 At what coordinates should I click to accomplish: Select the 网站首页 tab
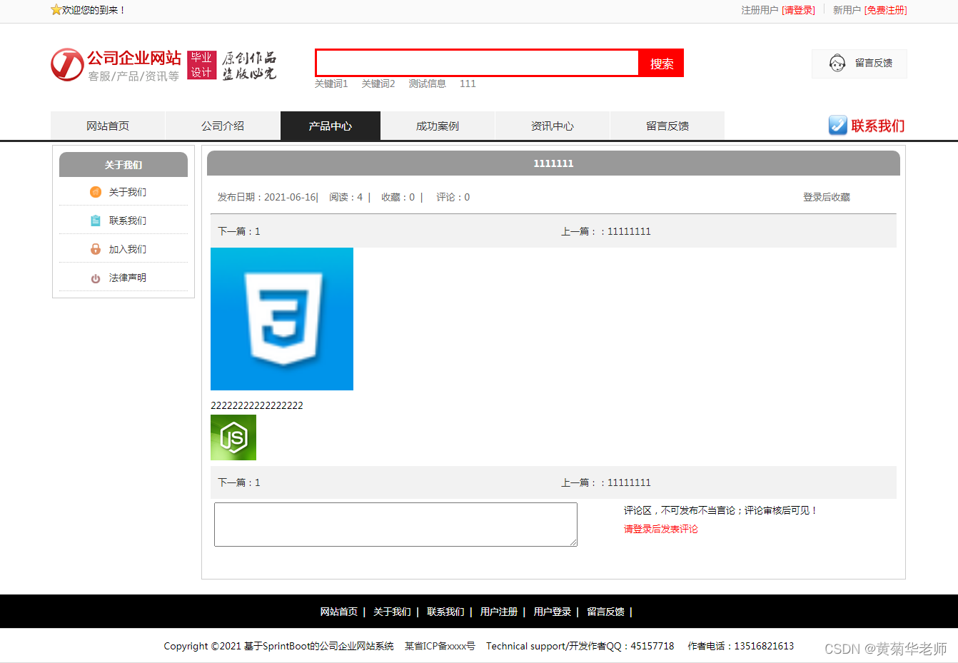[107, 126]
